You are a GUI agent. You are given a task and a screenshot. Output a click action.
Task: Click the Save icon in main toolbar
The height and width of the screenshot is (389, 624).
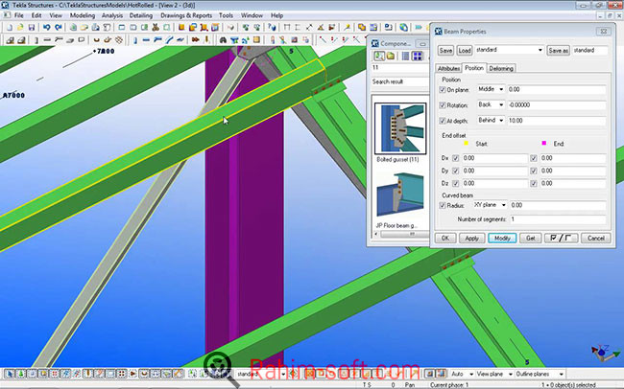(x=32, y=27)
